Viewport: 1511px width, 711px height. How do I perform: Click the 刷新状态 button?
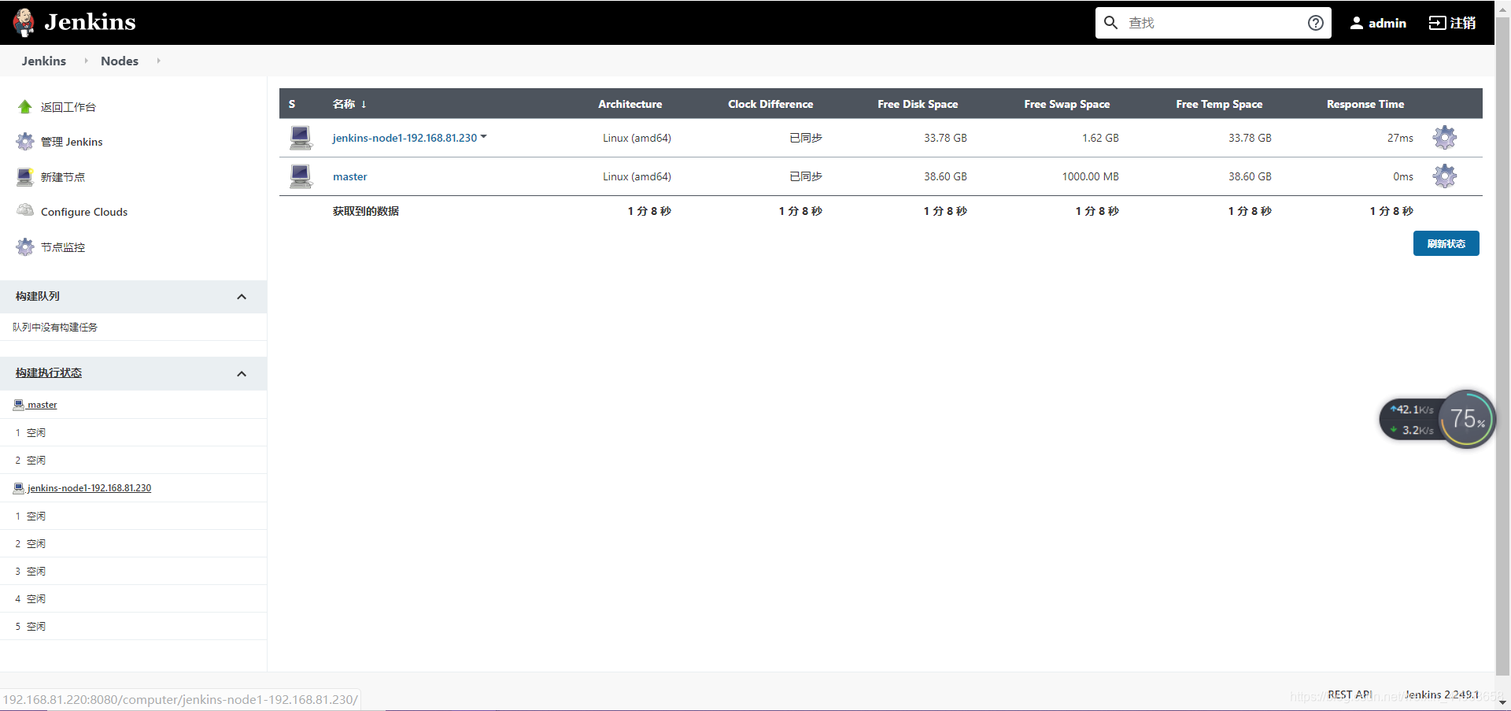click(1446, 243)
